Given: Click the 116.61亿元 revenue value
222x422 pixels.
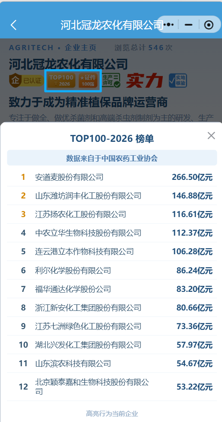Looking at the screenshot, I should point(192,214).
